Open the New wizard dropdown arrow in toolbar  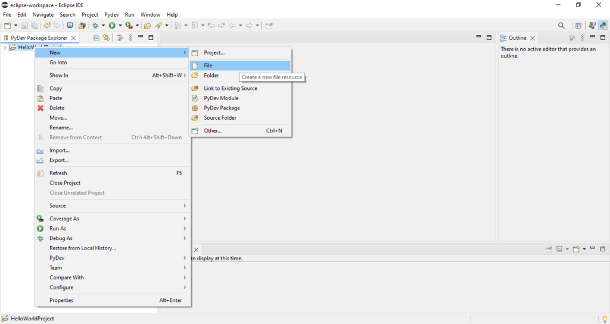click(x=15, y=26)
